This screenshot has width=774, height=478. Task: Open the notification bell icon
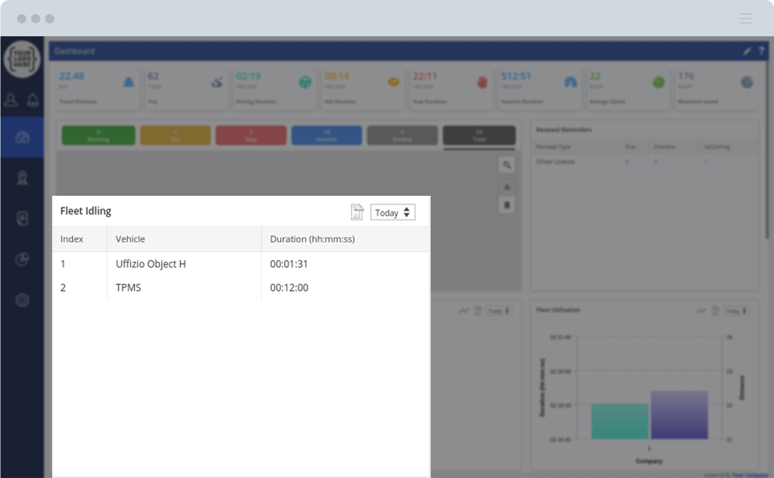coord(33,100)
